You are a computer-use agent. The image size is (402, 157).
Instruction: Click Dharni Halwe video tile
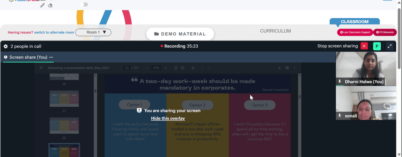point(365,69)
